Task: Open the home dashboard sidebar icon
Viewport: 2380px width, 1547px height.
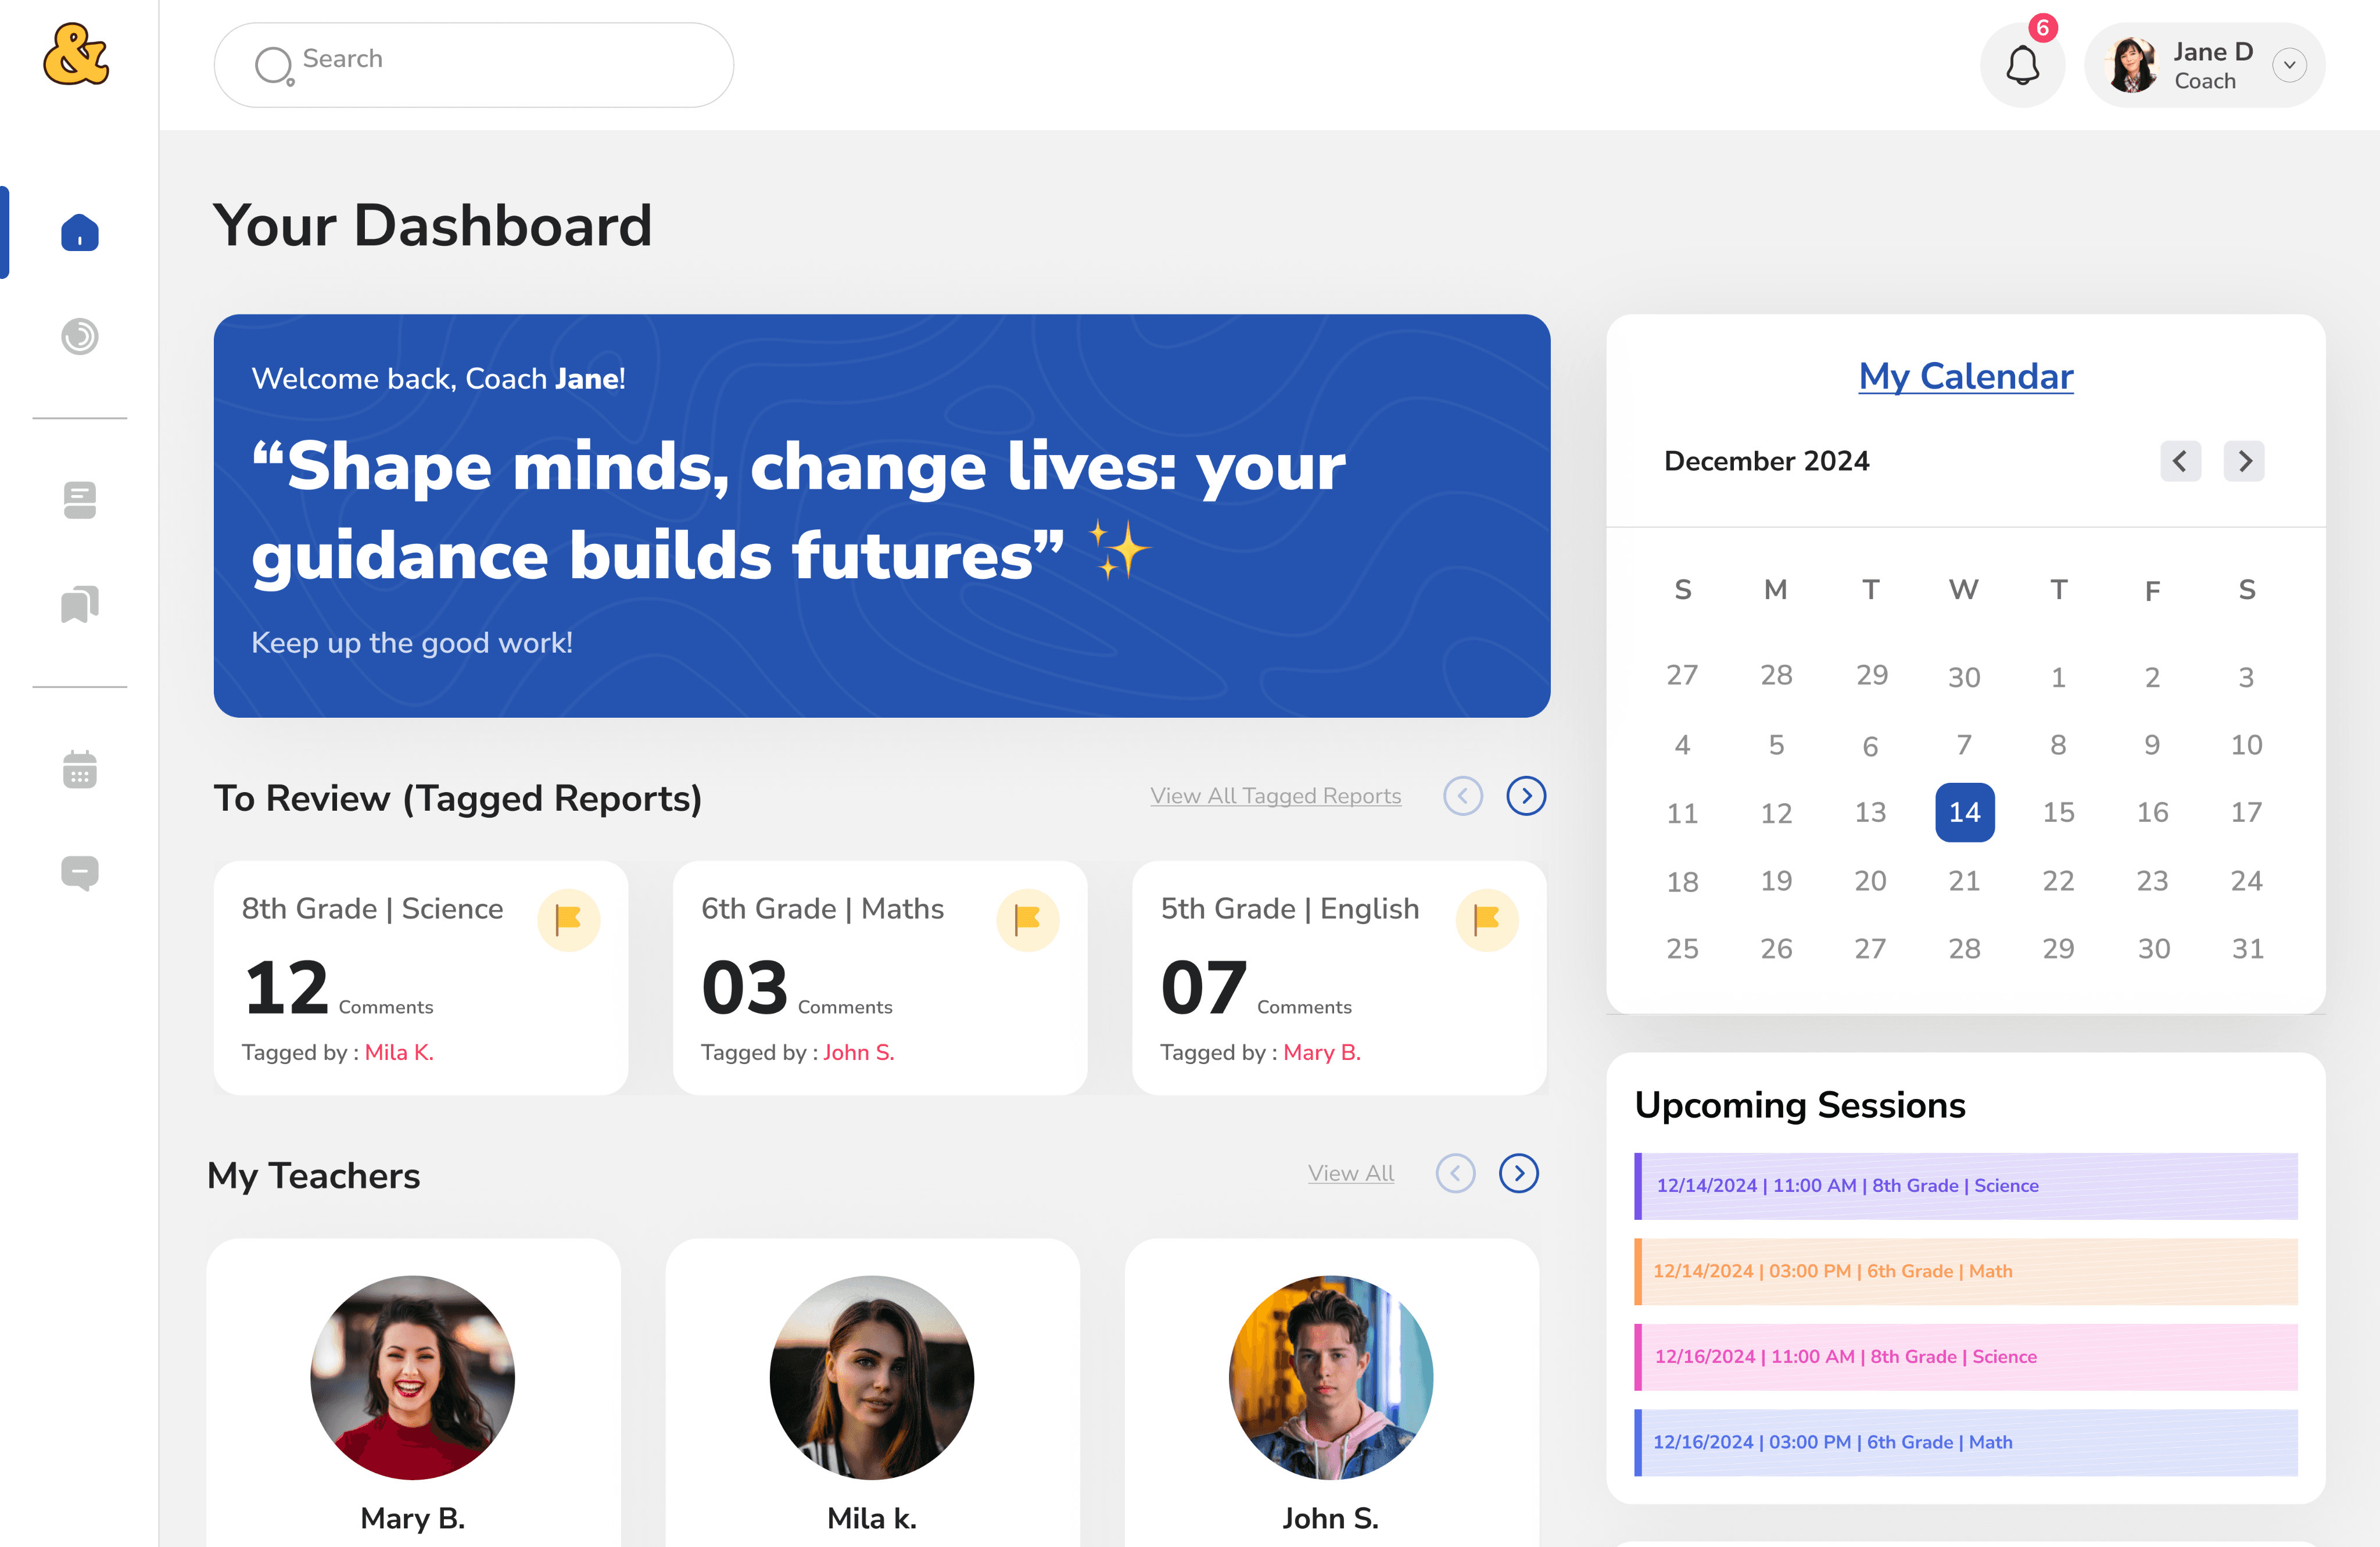Action: click(x=80, y=233)
